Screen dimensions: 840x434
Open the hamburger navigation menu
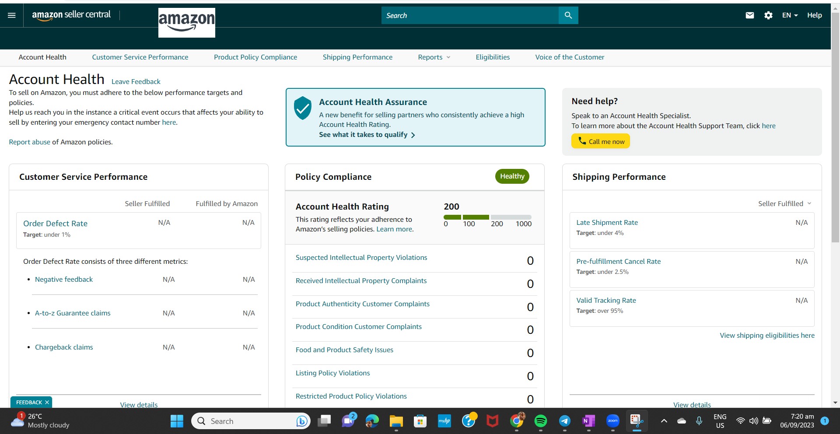[x=12, y=15]
